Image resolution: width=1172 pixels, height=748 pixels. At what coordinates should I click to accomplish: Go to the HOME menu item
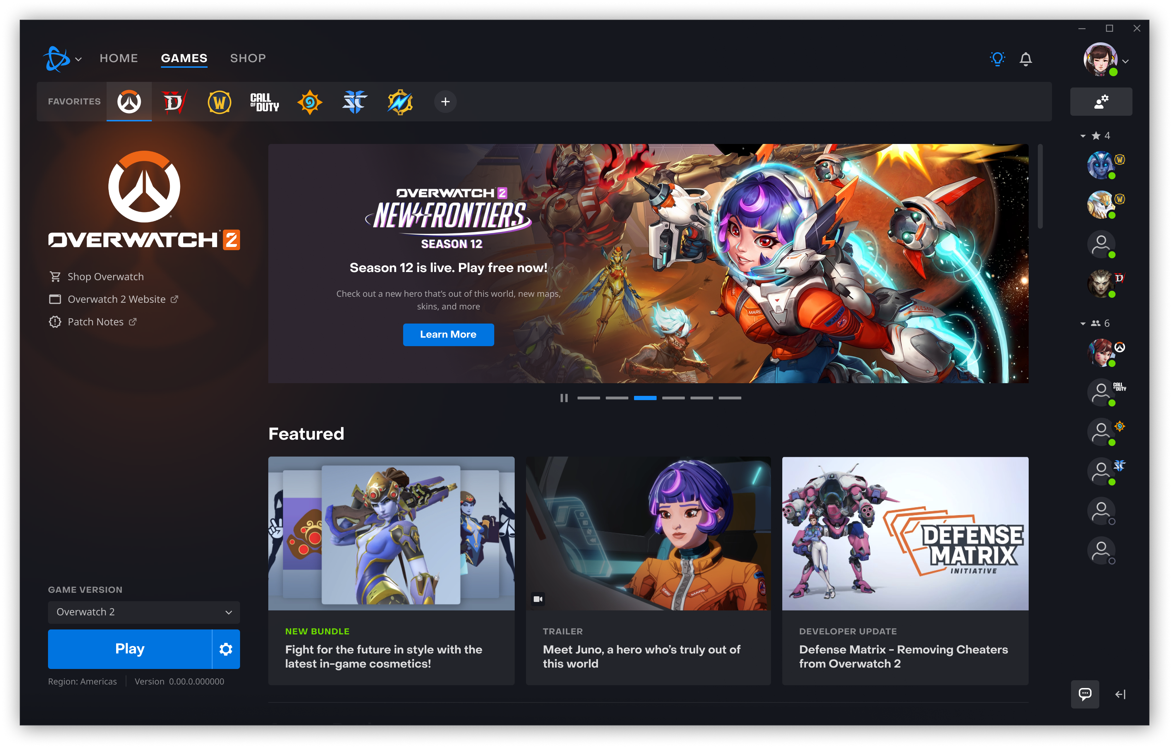coord(118,58)
